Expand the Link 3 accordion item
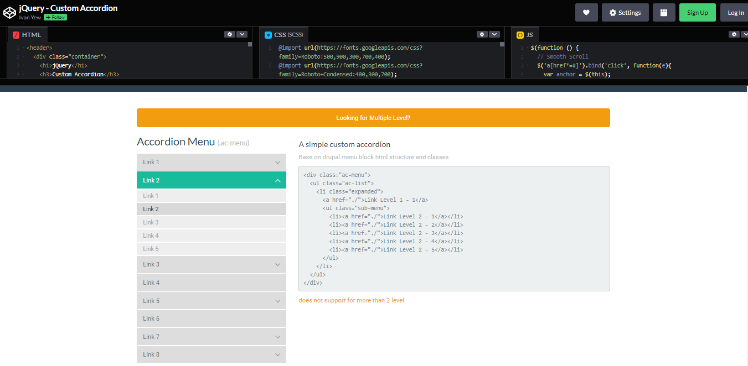The image size is (748, 366). tap(211, 264)
